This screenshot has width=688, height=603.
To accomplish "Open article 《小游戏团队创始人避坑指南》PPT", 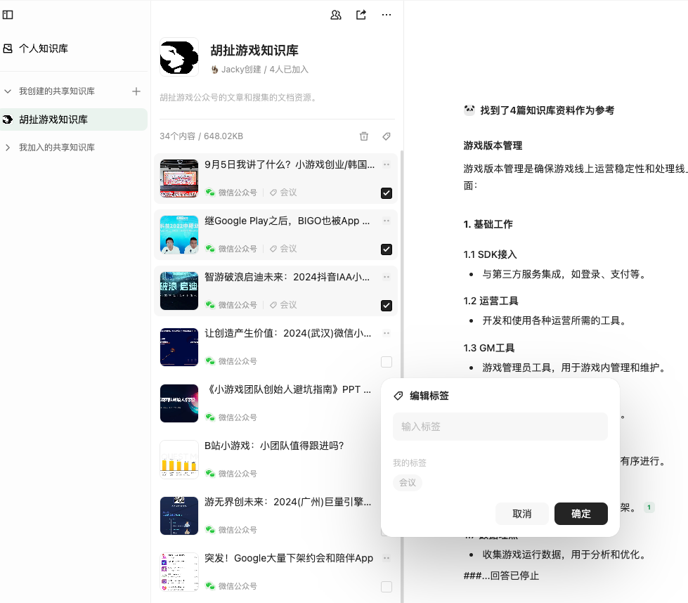I will tap(288, 389).
